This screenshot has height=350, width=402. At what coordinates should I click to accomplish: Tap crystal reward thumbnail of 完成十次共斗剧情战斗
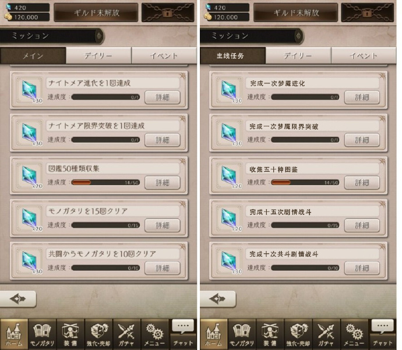(x=229, y=261)
